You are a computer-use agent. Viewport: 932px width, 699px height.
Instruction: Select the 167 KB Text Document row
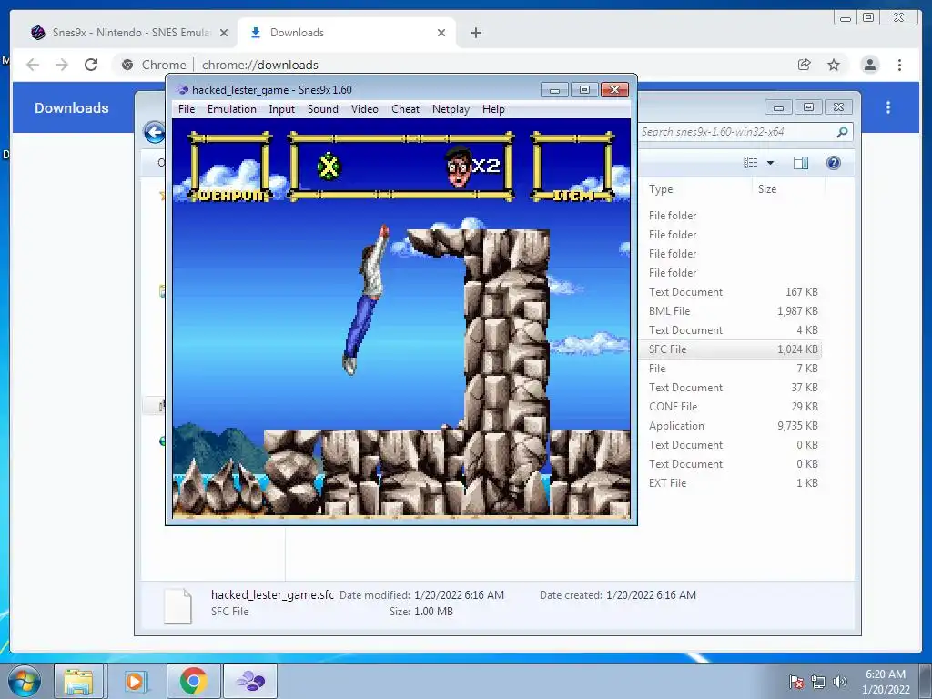coord(731,292)
